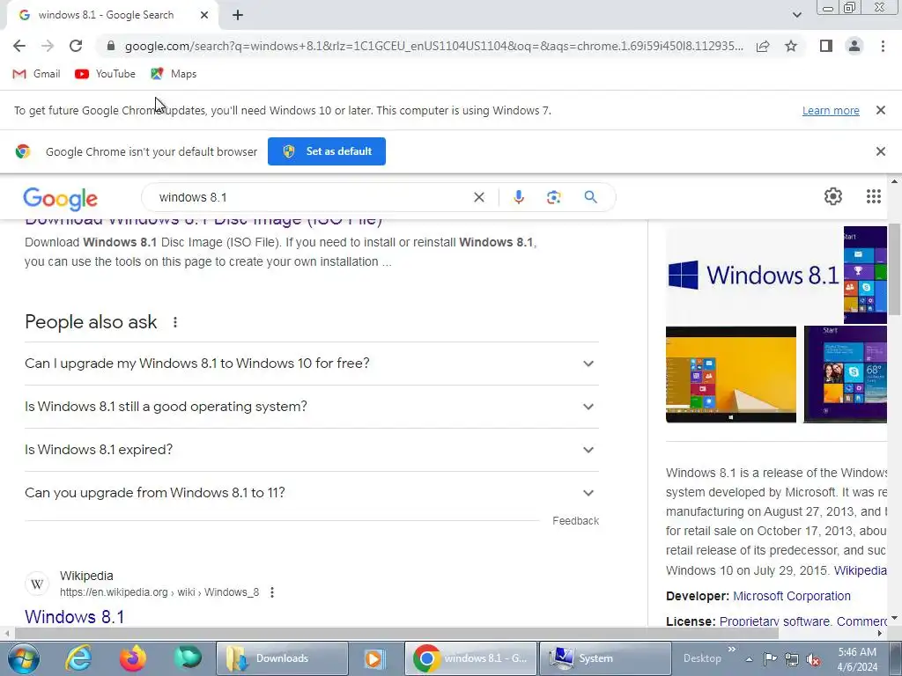View site security lock information

pyautogui.click(x=111, y=46)
